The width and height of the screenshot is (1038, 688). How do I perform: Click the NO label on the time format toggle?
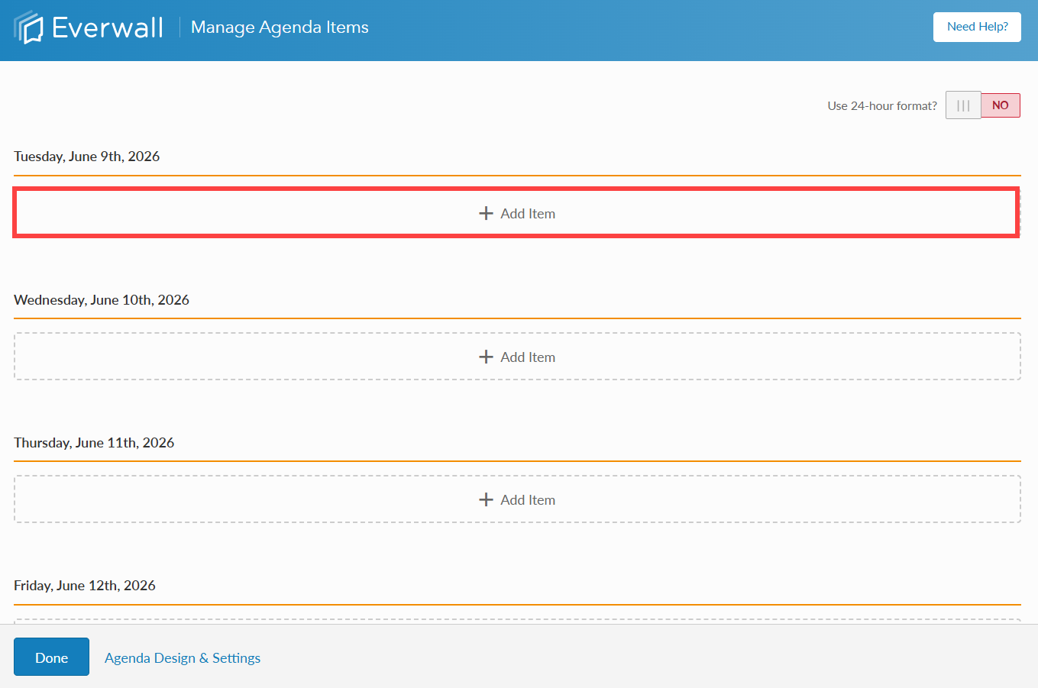1001,105
